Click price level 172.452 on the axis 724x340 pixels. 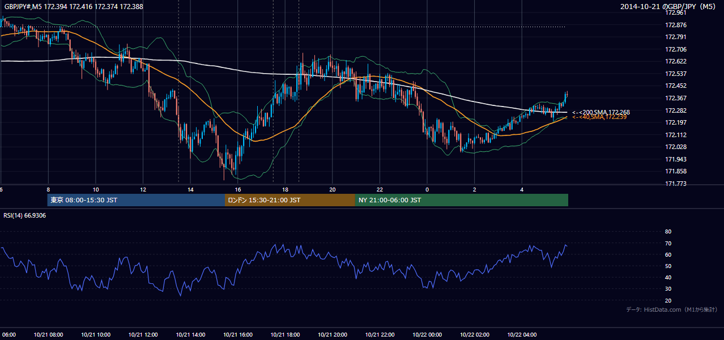coord(676,86)
